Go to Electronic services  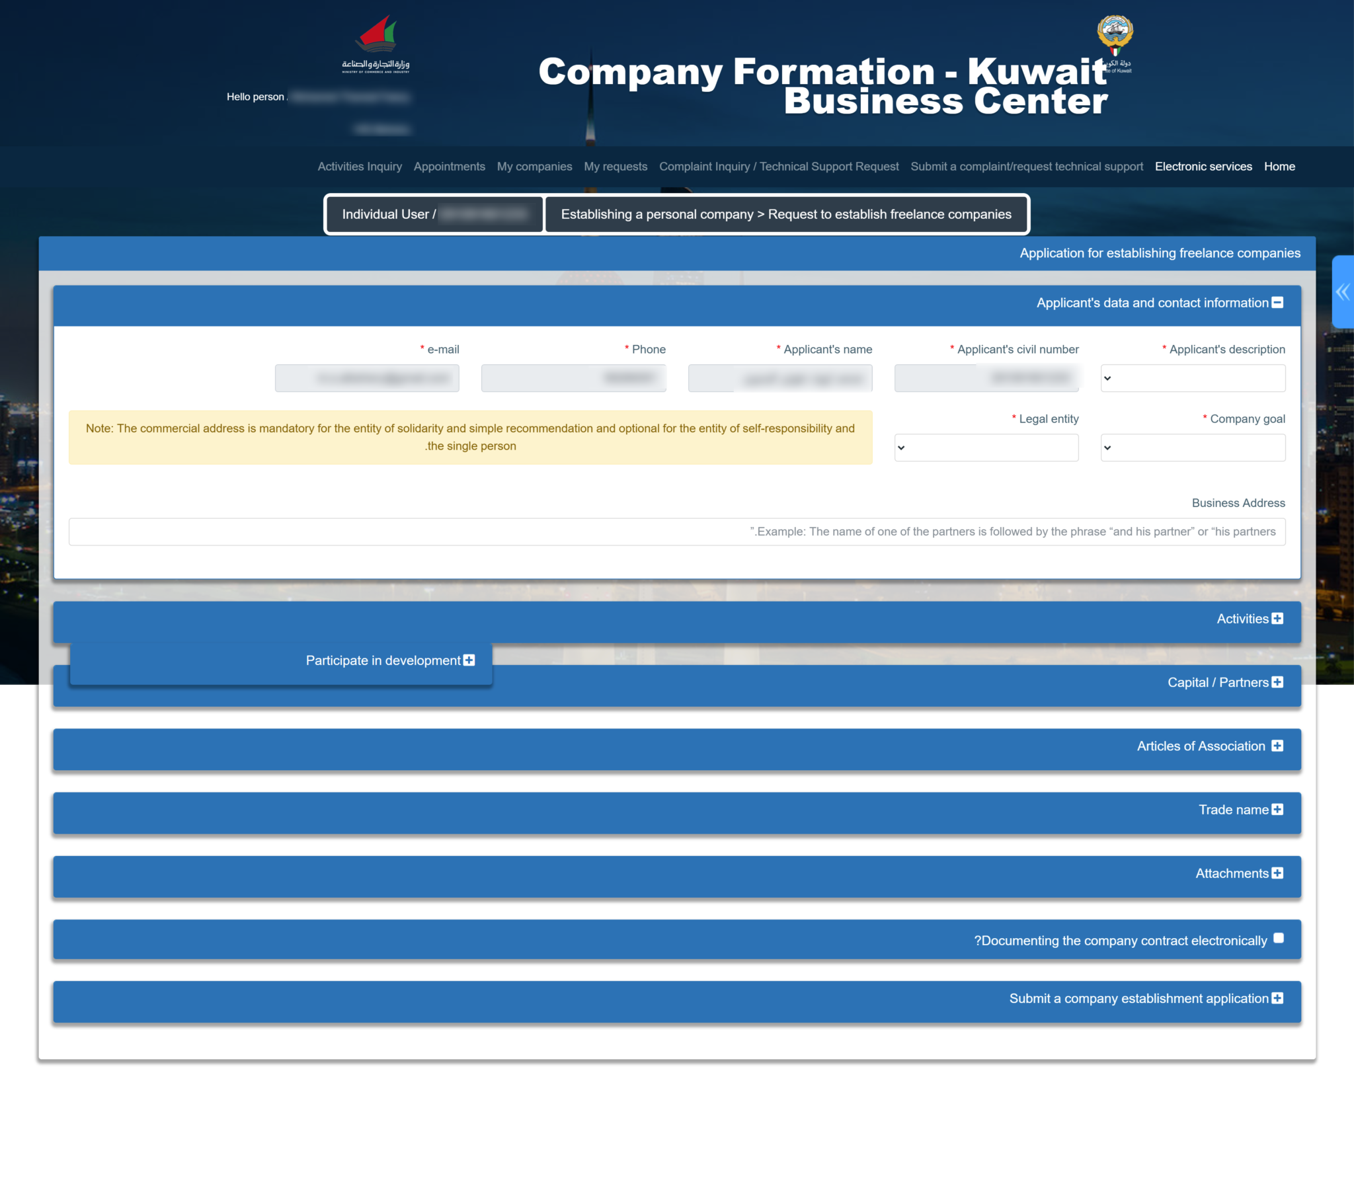[x=1203, y=166]
